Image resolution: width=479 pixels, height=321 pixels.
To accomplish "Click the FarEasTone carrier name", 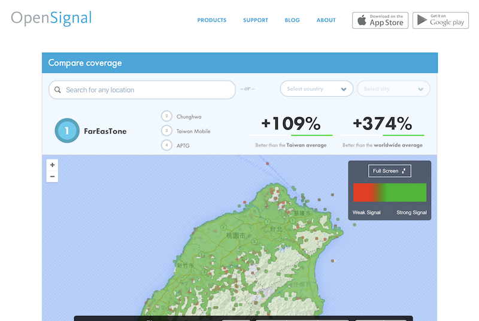I will (105, 132).
